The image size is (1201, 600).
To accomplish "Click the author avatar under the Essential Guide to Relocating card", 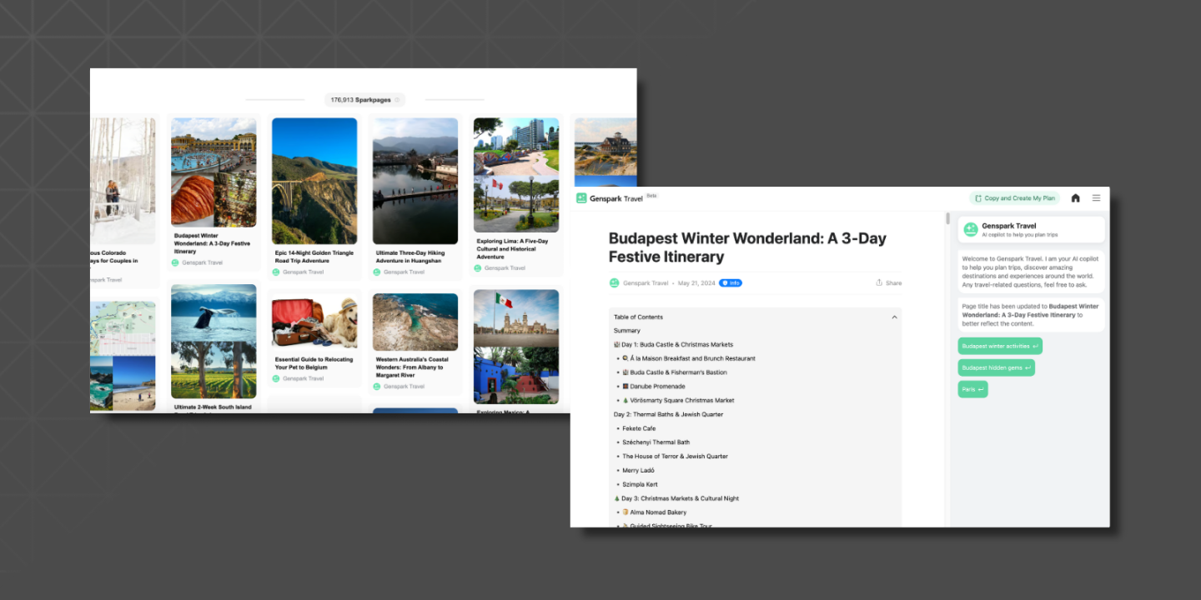I will coord(276,378).
